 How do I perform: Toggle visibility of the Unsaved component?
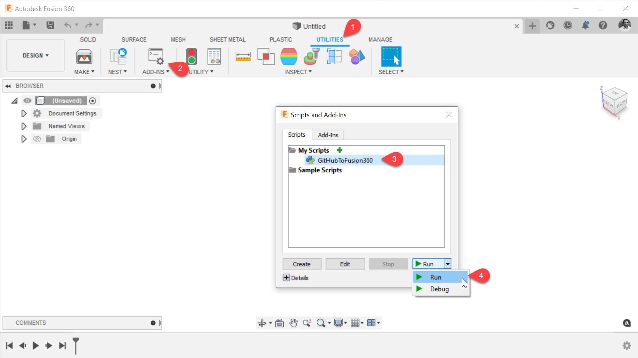(x=27, y=101)
